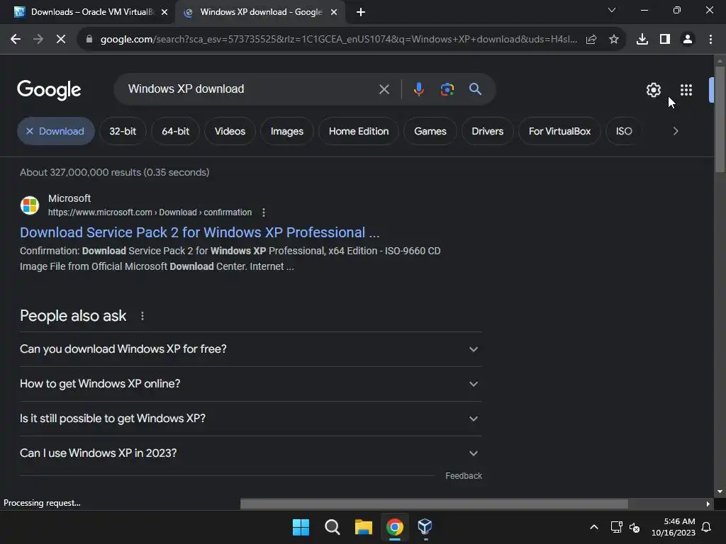This screenshot has height=544, width=726.
Task: Open the VirtualBox icon on the taskbar
Action: (x=425, y=527)
